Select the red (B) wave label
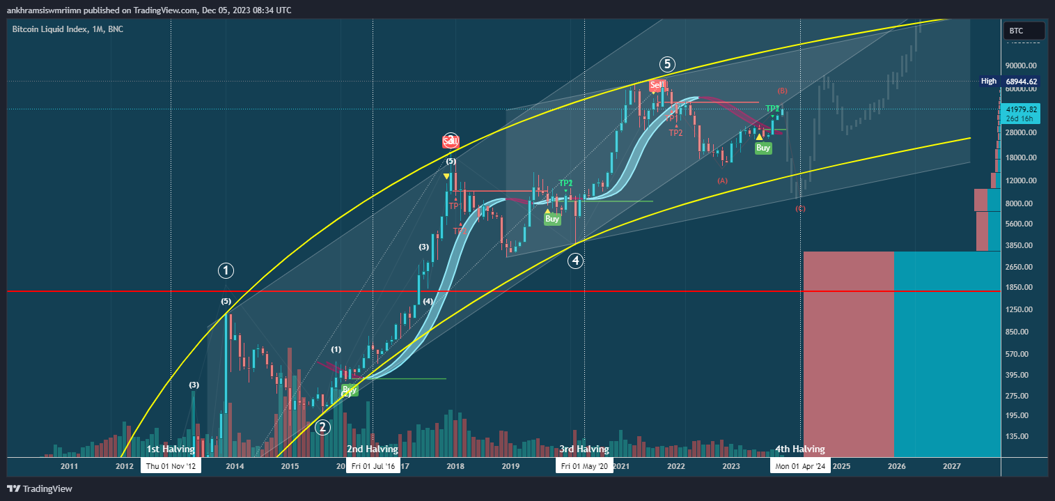1055x501 pixels. 782,91
